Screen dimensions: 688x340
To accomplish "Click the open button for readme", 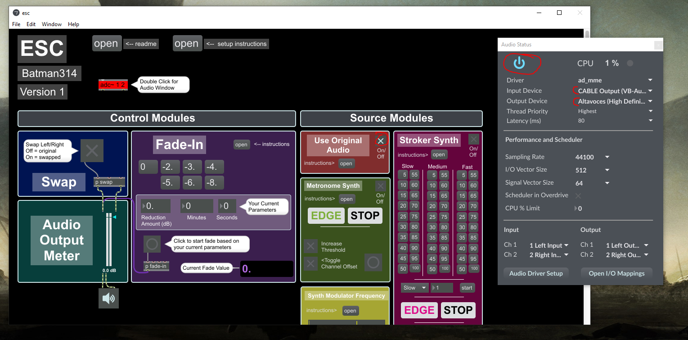I will click(106, 44).
